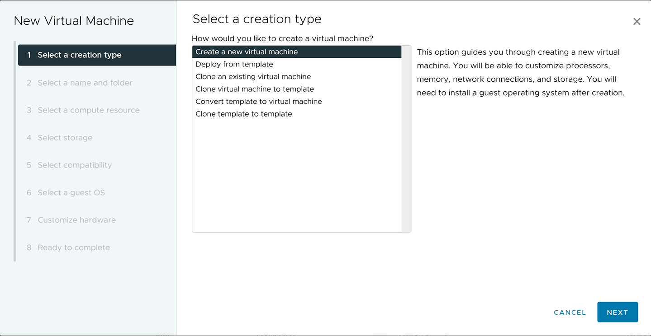651x336 pixels.
Task: Jump to step 2 'Select a name and folder'
Action: (85, 83)
